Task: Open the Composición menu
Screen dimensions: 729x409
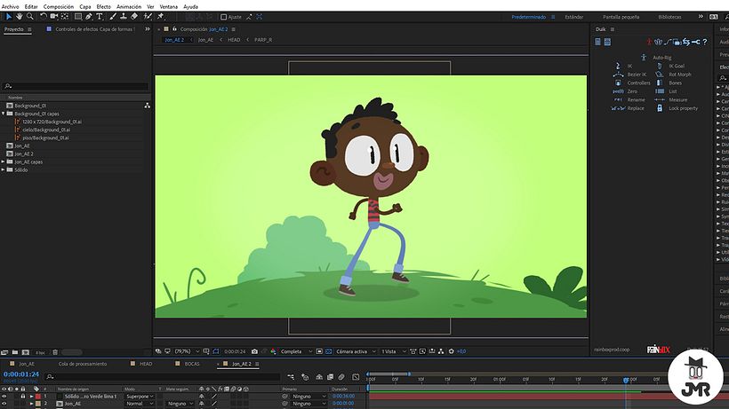Action: coord(59,7)
